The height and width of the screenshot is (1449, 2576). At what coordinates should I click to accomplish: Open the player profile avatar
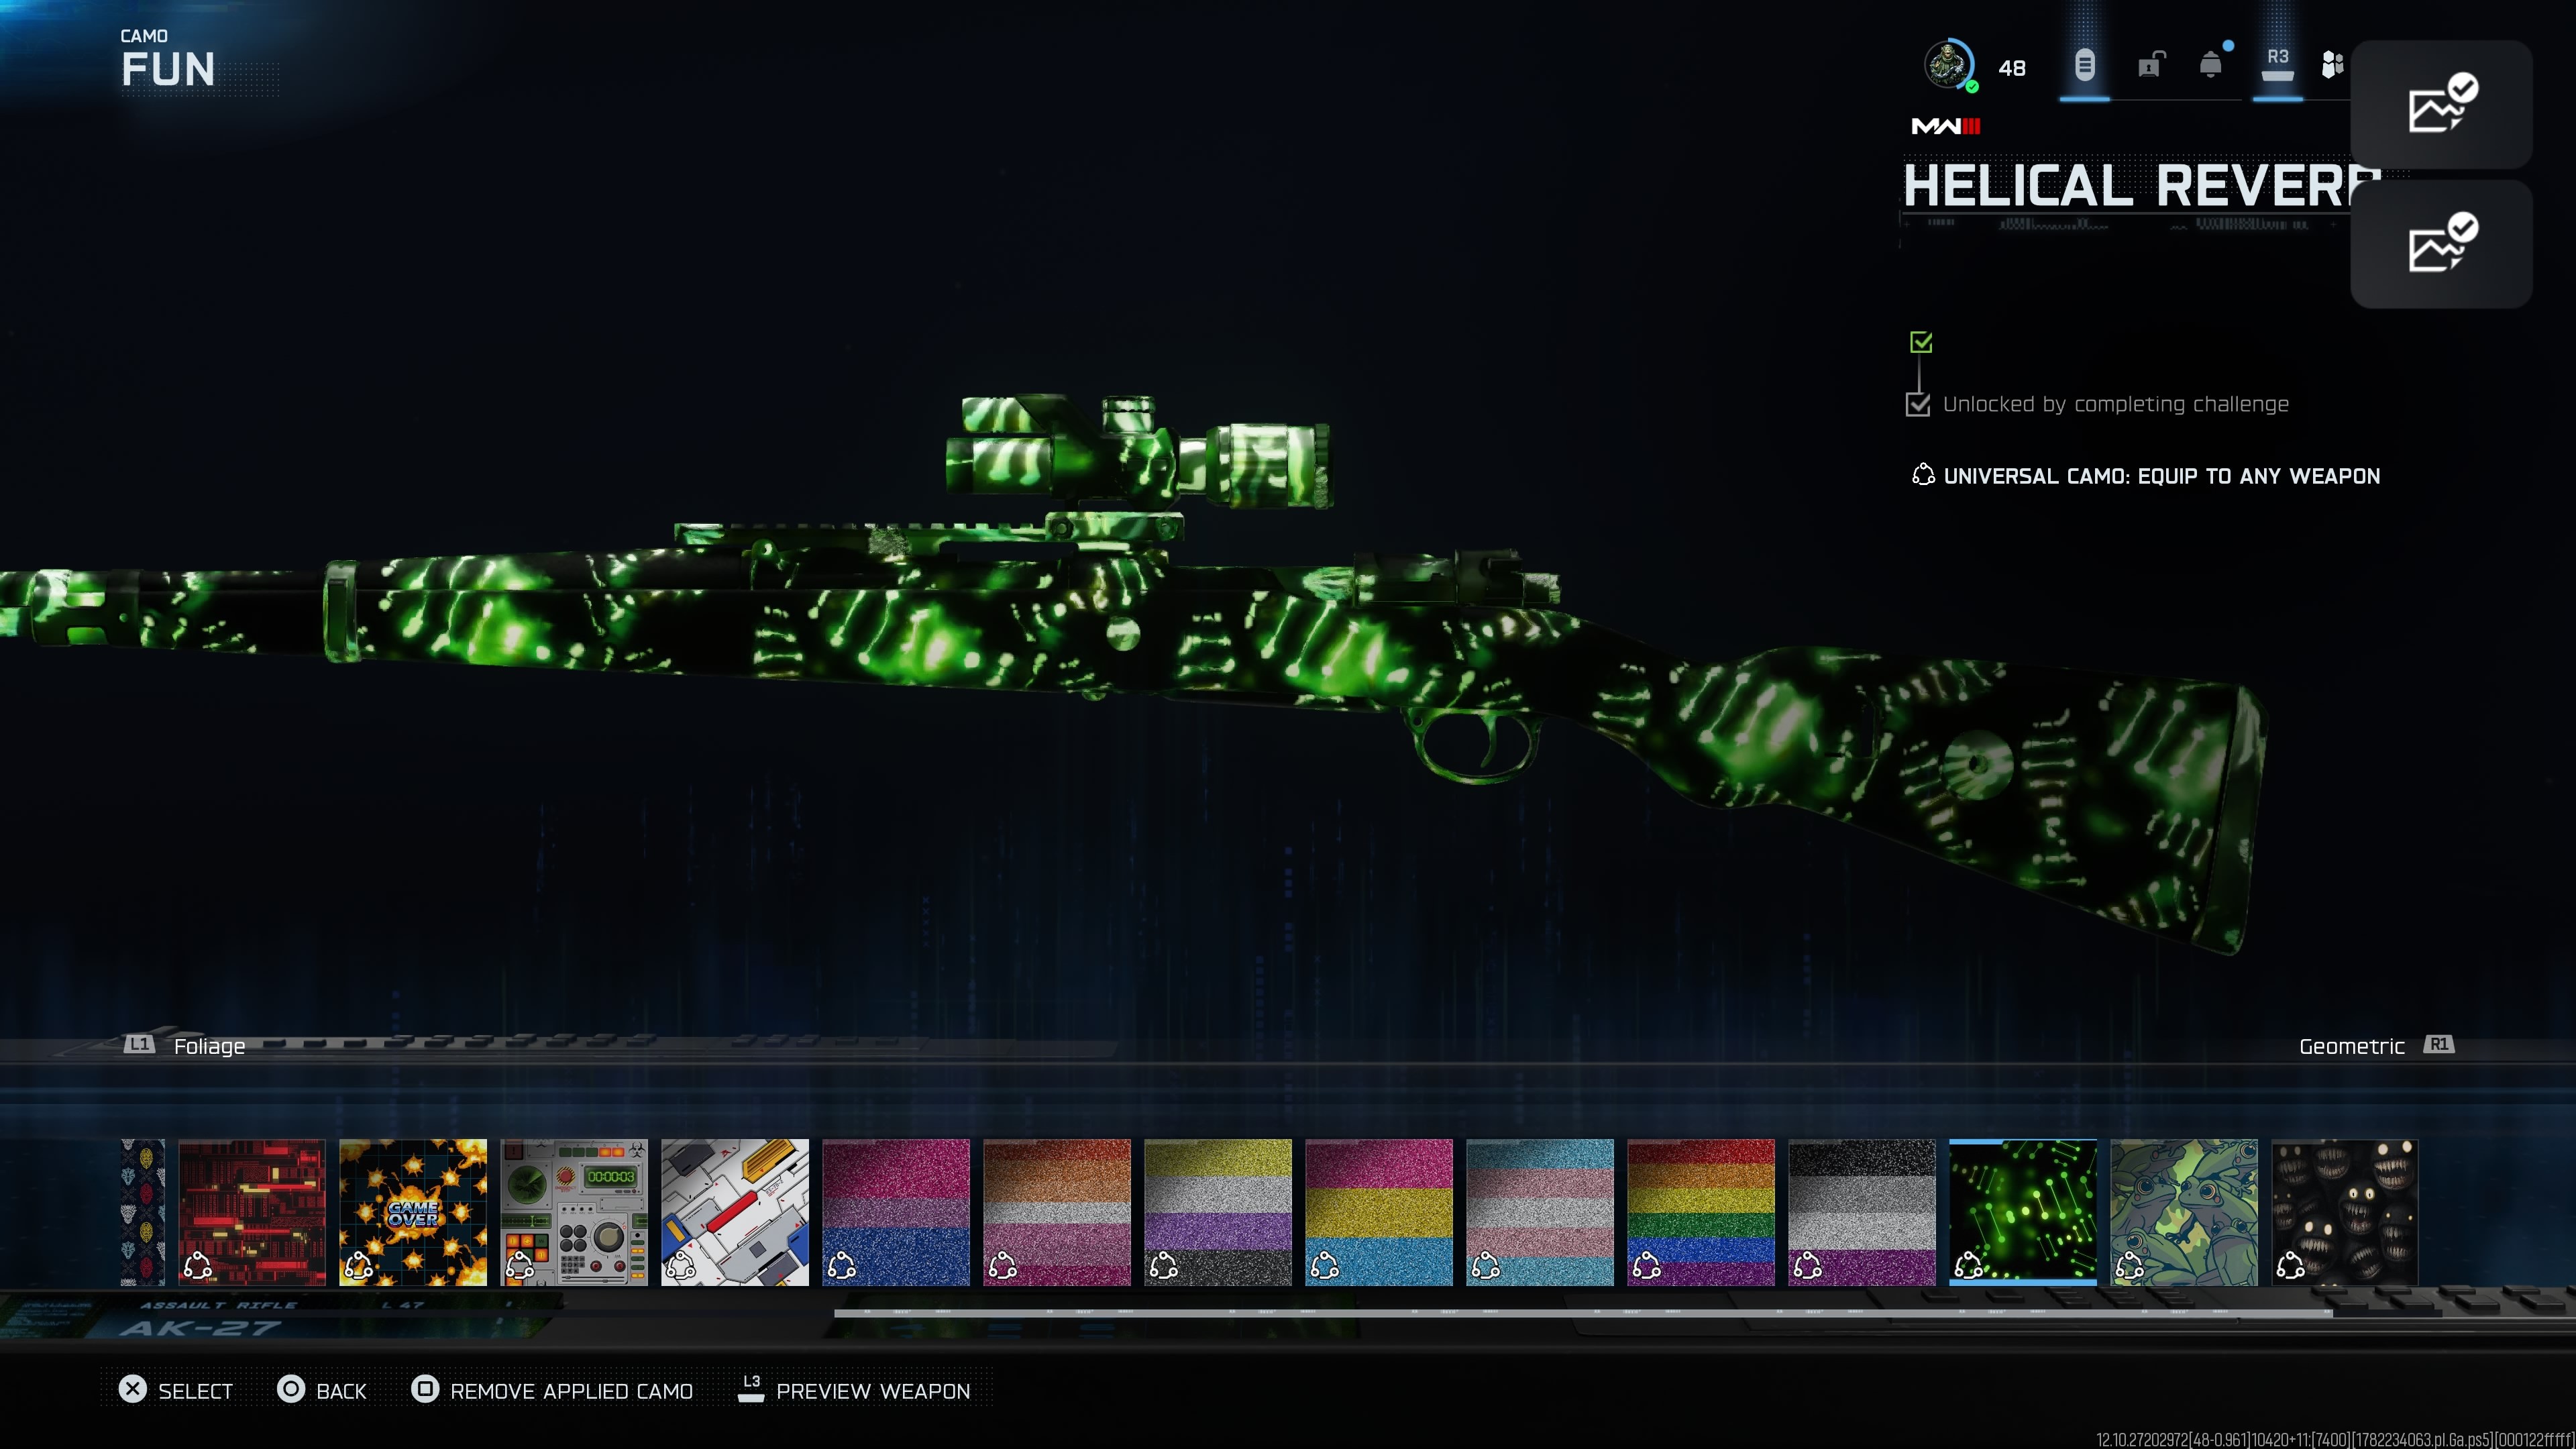tap(1948, 65)
